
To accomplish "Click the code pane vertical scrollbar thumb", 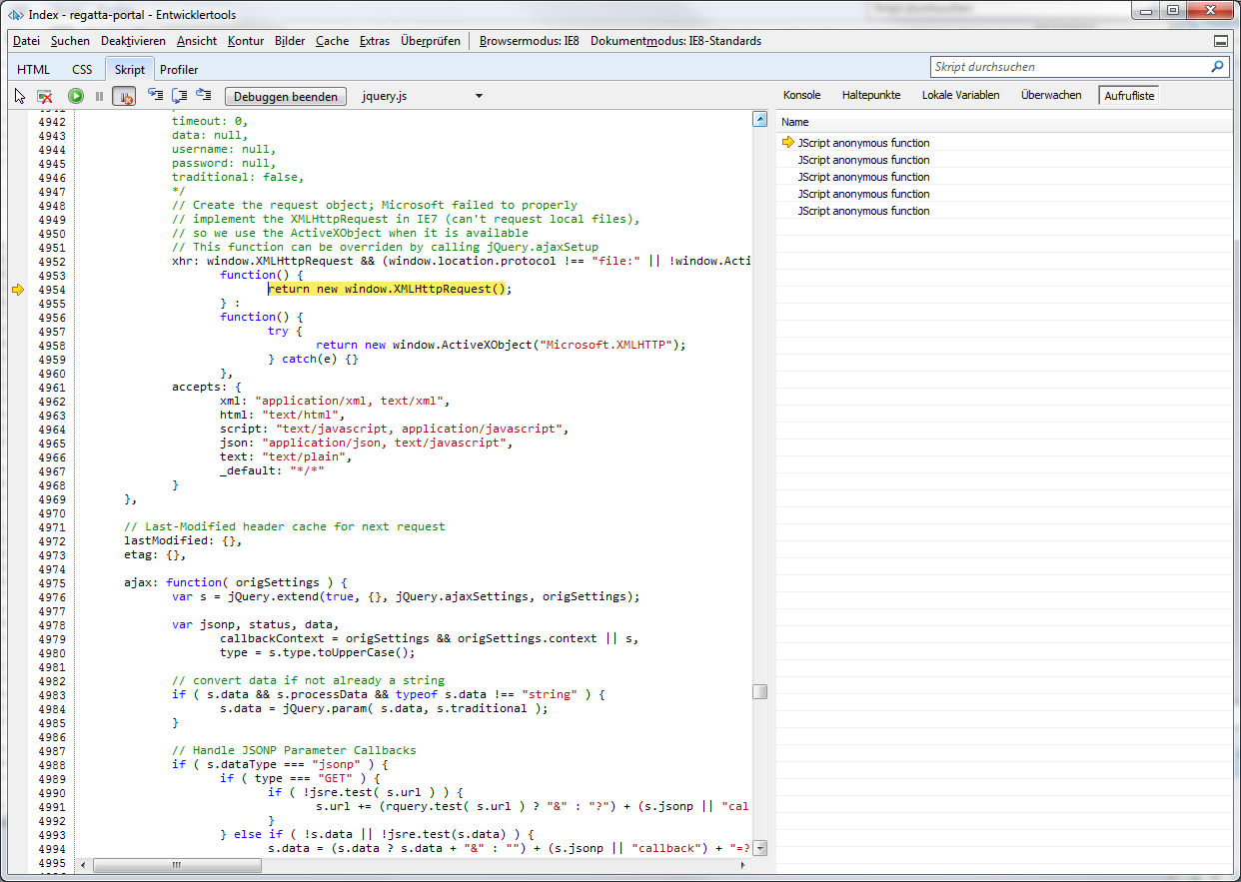I will point(759,691).
